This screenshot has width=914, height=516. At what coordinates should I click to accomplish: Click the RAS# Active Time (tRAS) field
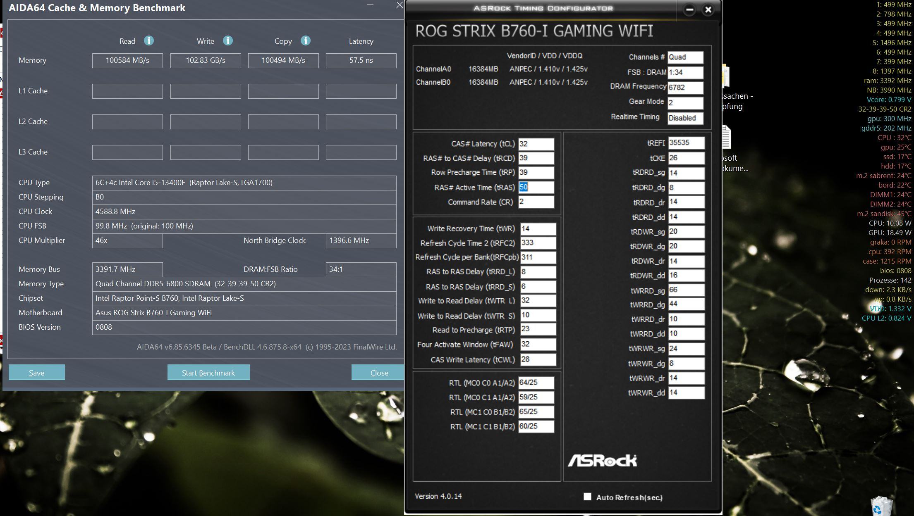click(x=536, y=187)
